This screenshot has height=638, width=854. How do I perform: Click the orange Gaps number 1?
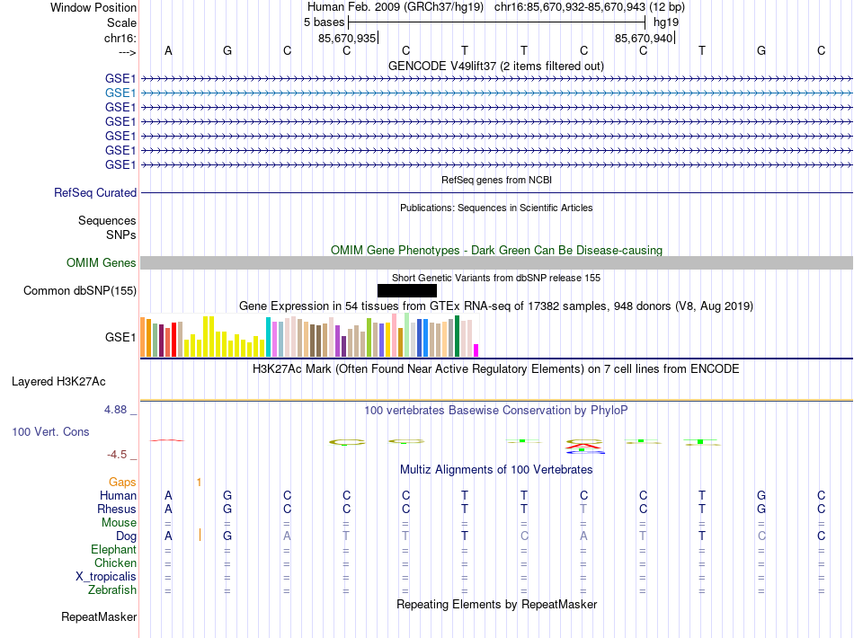[200, 483]
